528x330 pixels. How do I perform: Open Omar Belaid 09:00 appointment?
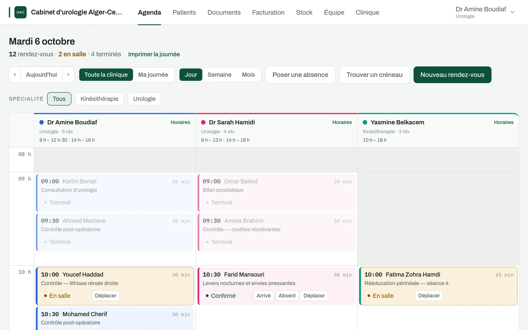point(277,193)
